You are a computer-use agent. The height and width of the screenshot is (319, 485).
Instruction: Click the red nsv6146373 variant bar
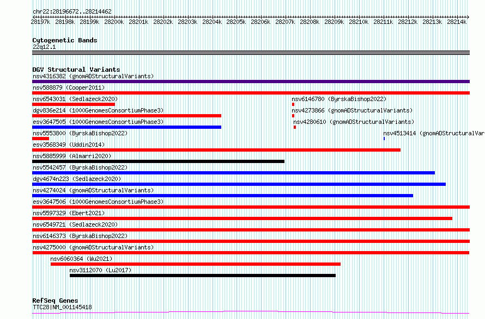pos(251,241)
